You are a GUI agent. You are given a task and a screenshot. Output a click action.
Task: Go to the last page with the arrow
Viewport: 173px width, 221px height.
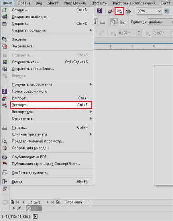pyautogui.click(x=53, y=202)
